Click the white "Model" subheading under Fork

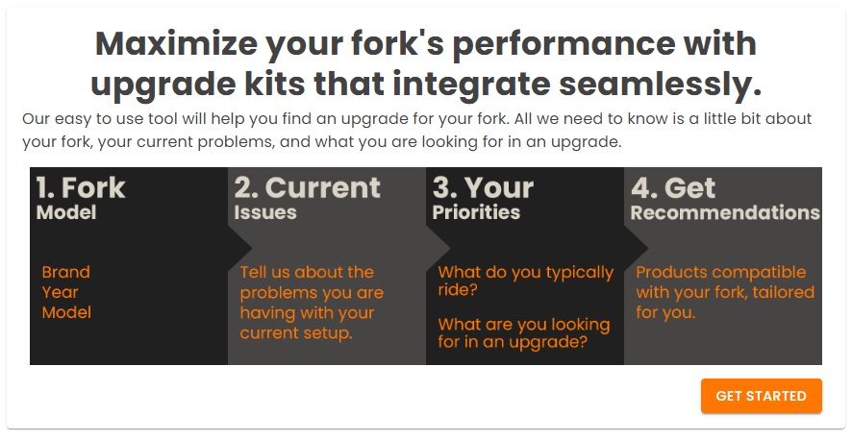(66, 212)
